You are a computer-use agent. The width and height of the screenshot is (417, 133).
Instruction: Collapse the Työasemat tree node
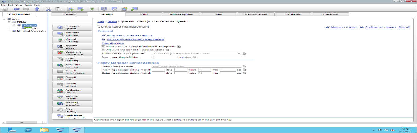15,25
